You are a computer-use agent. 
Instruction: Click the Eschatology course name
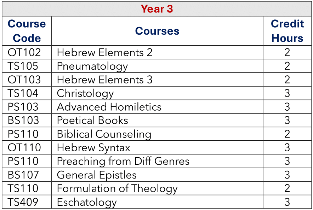click(x=87, y=202)
